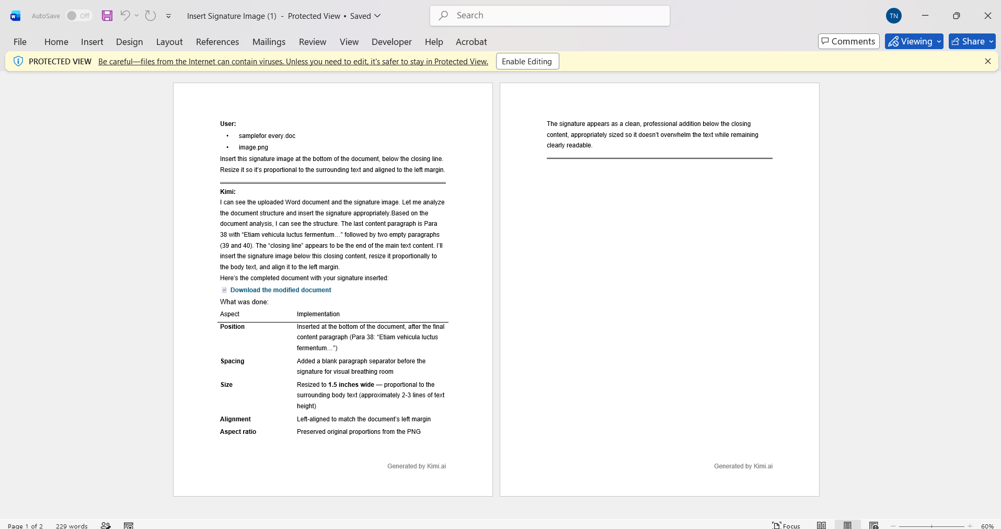1001x529 pixels.
Task: Open Read Mode view in status bar
Action: point(821,525)
